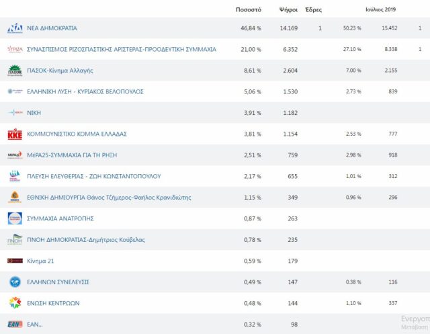Image resolution: width=430 pixels, height=334 pixels.
Task: Open the ΝΙΚΗ party link
Action: (x=34, y=113)
